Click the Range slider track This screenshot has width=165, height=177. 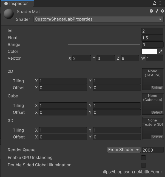[104, 45]
